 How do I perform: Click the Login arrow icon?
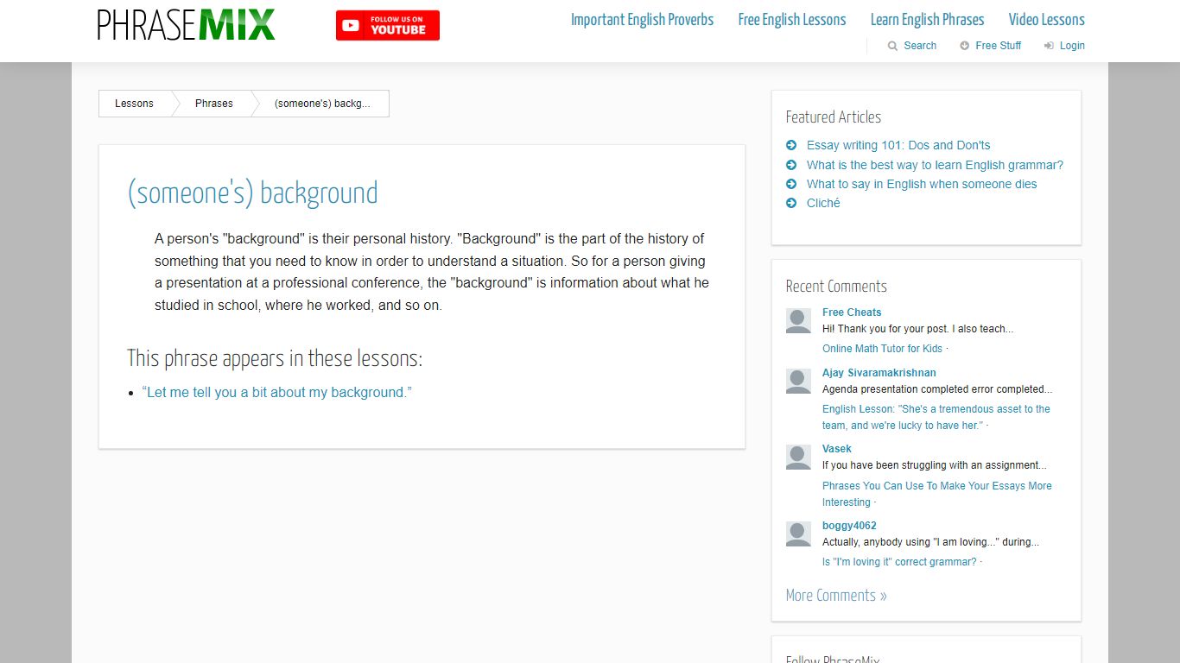point(1049,46)
